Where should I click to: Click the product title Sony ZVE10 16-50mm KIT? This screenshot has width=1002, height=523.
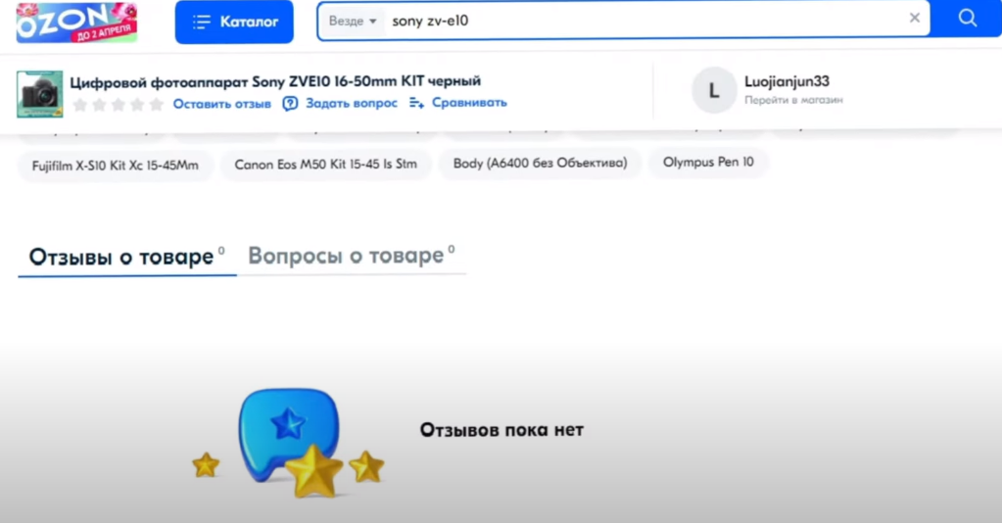click(x=275, y=81)
